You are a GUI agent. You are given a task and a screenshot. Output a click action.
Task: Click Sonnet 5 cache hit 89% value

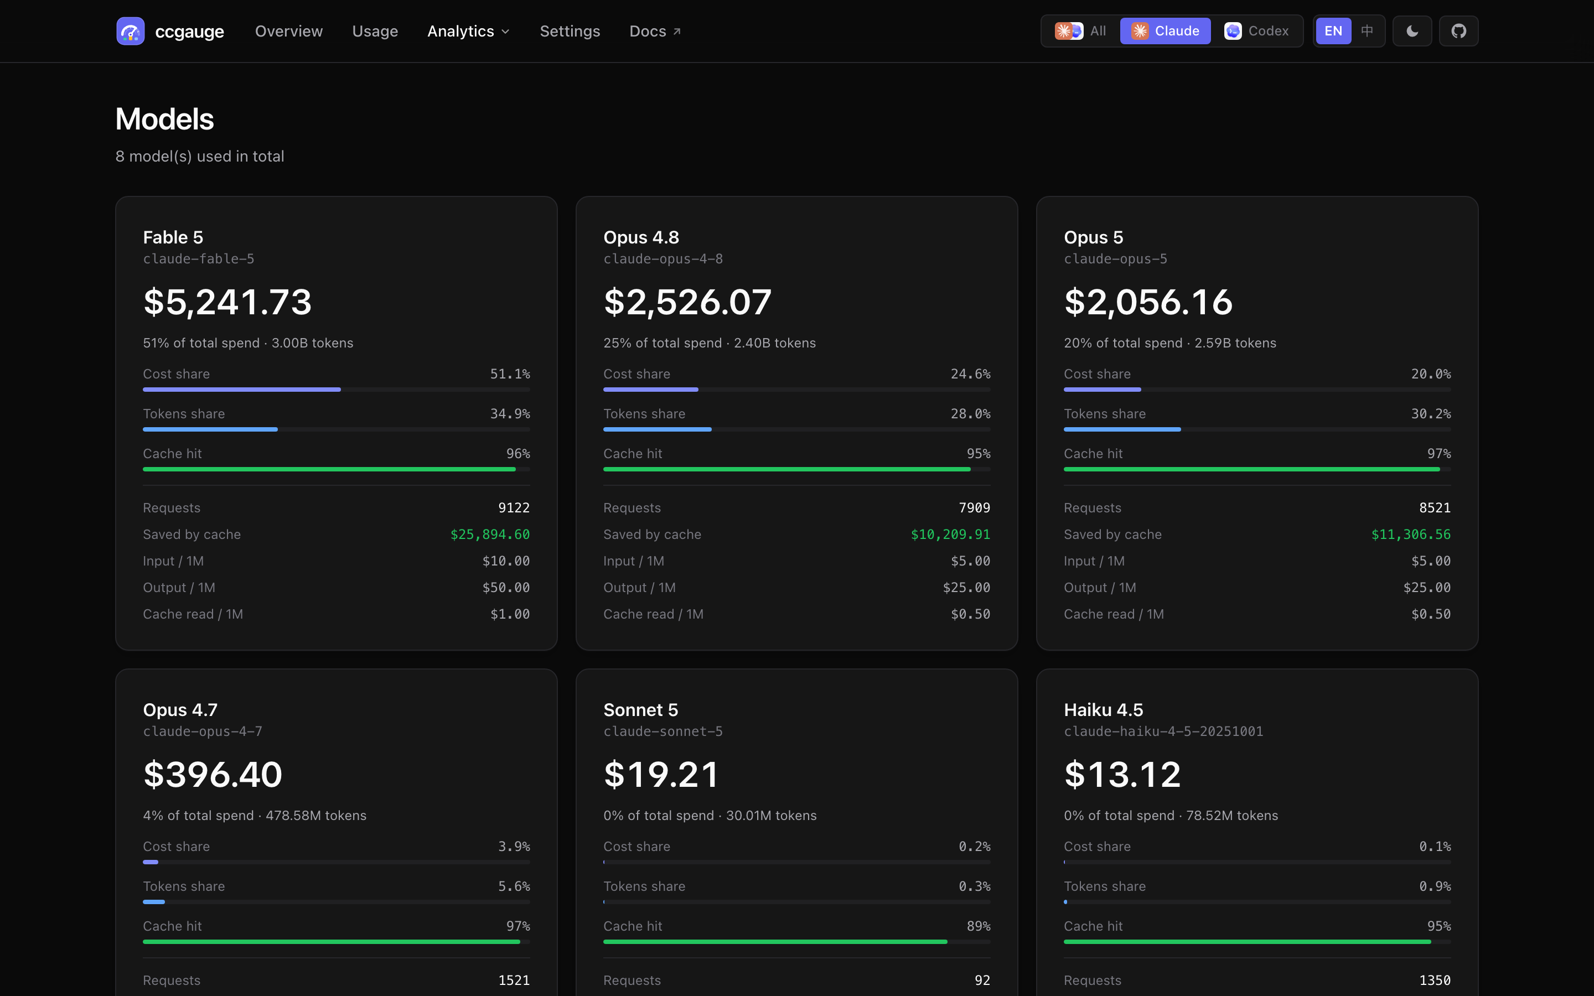click(x=978, y=926)
